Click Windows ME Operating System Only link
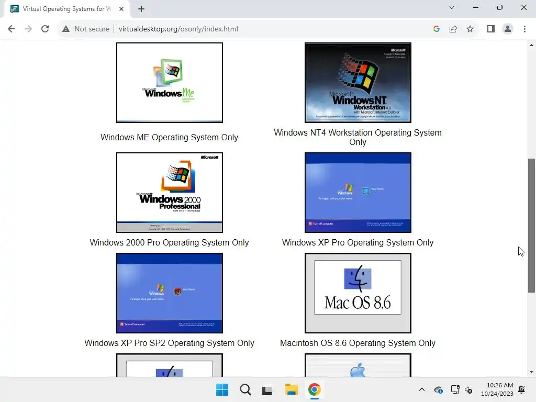The width and height of the screenshot is (536, 402). pyautogui.click(x=169, y=138)
